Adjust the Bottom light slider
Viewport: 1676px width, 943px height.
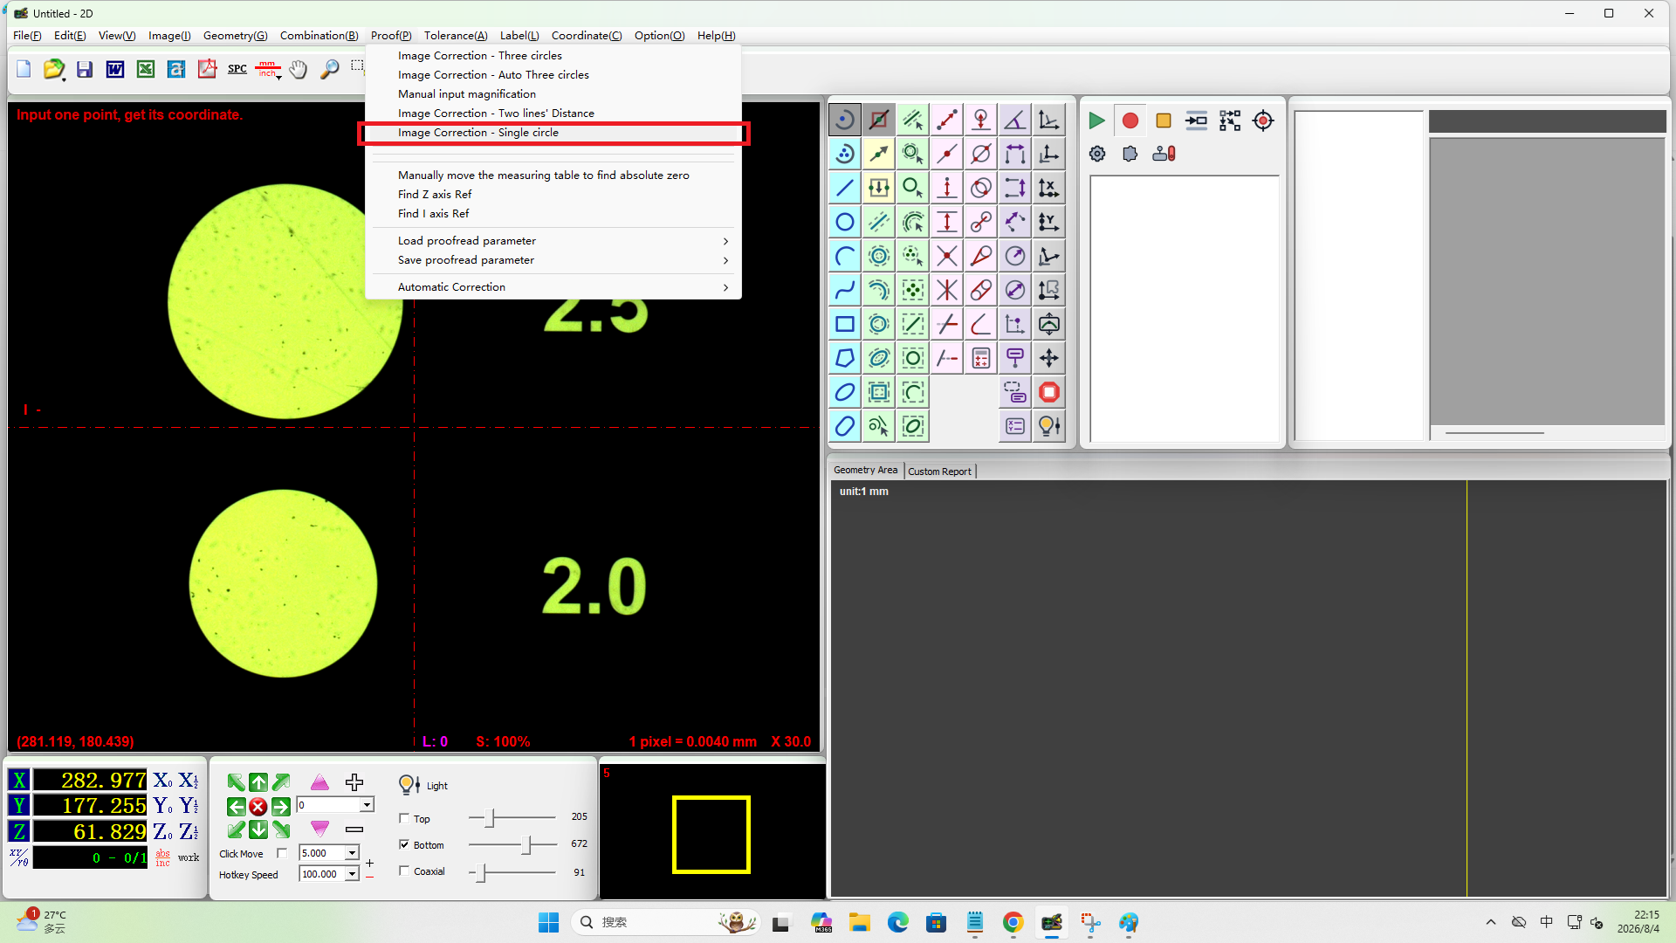click(526, 844)
